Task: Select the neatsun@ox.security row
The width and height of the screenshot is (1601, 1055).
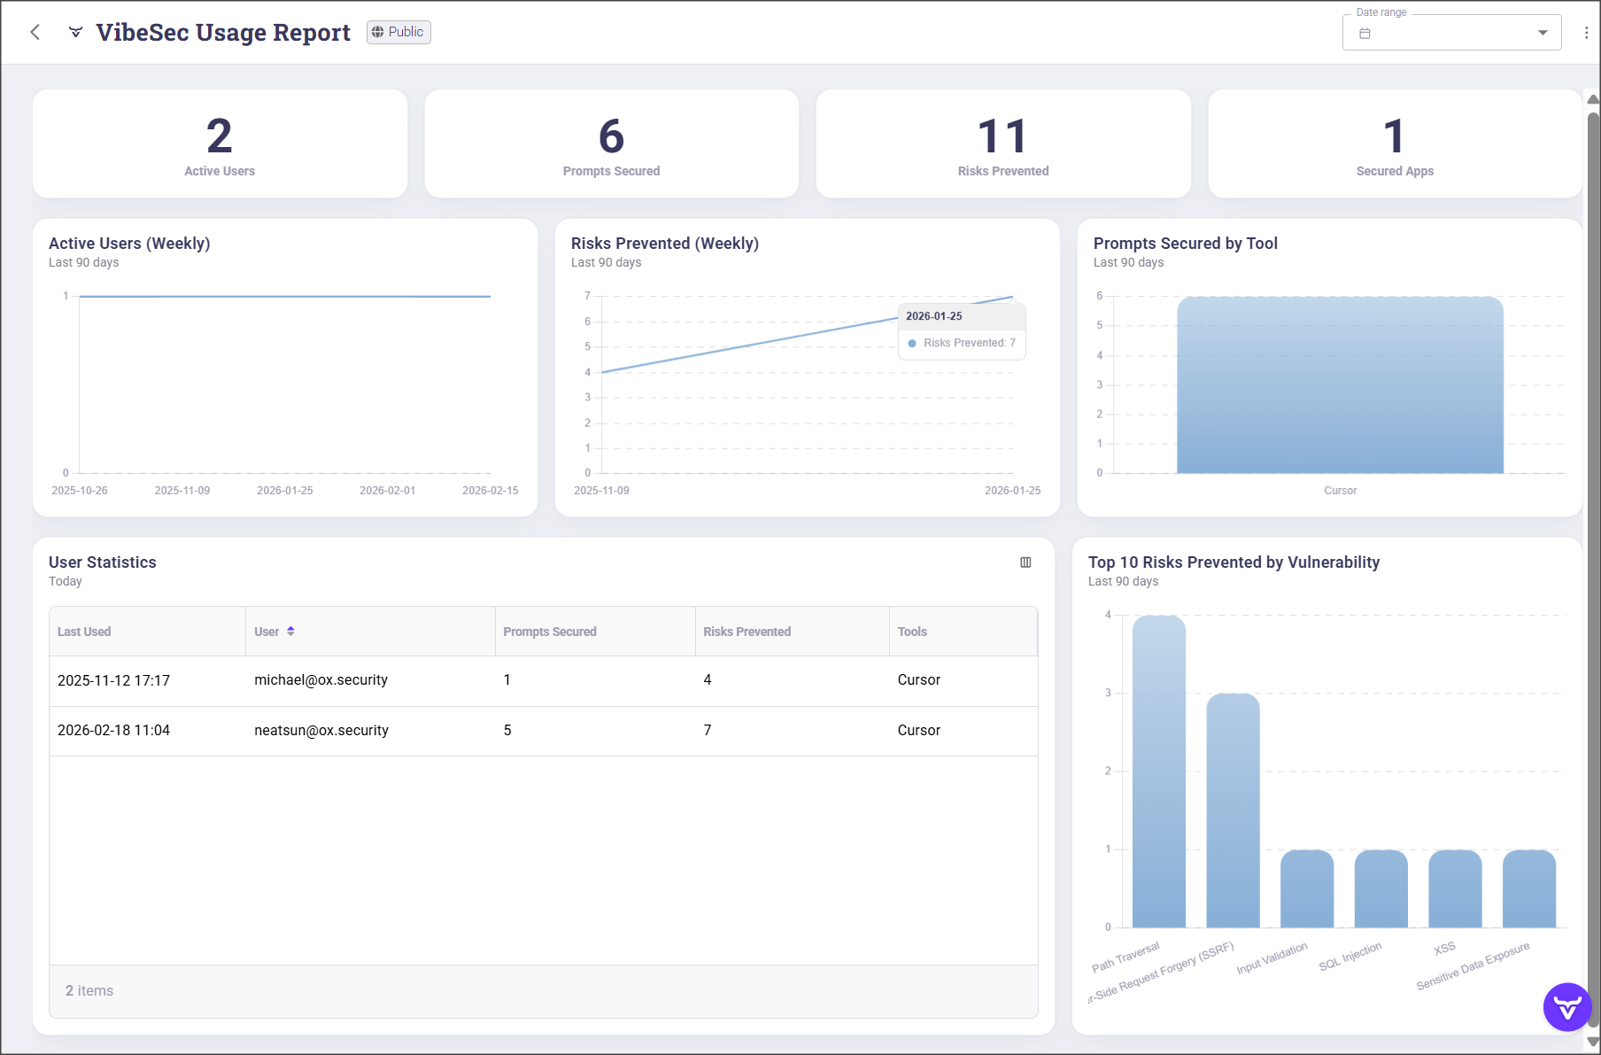Action: pos(321,731)
